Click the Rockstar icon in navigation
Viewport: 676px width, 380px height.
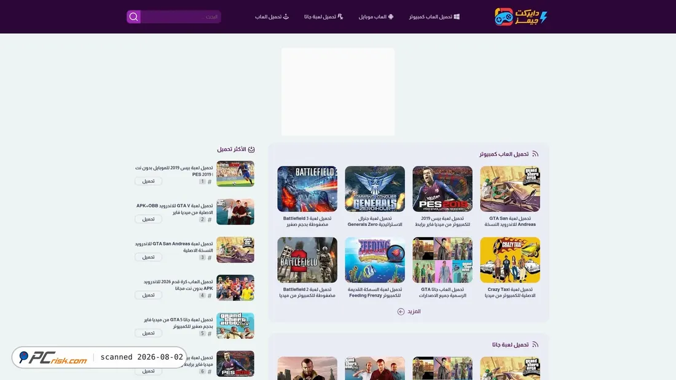click(x=340, y=17)
